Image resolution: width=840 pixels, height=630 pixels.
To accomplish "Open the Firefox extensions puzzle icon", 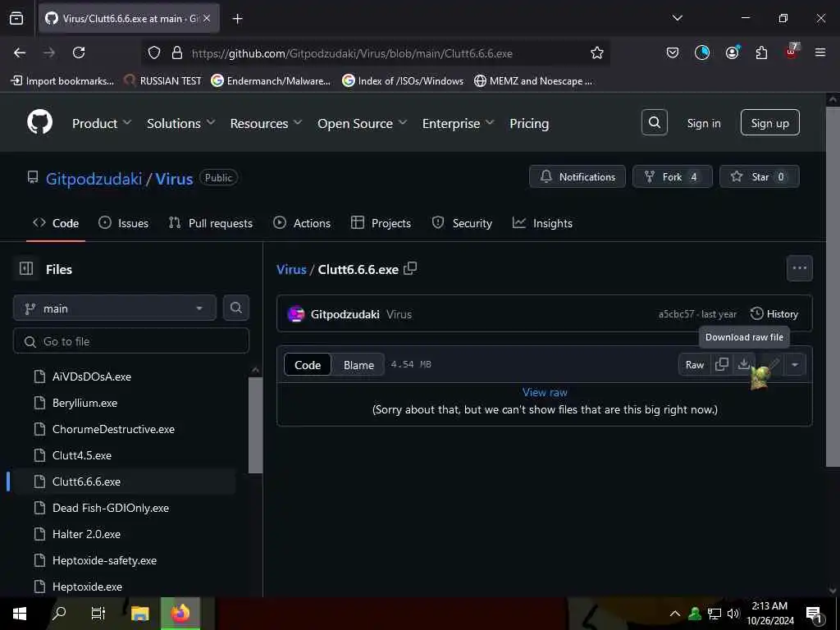I will pyautogui.click(x=761, y=52).
